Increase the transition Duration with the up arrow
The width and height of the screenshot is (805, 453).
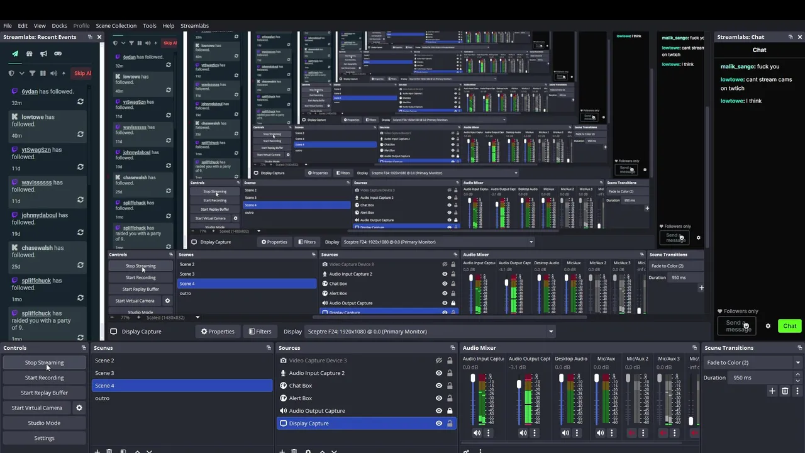coord(798,376)
